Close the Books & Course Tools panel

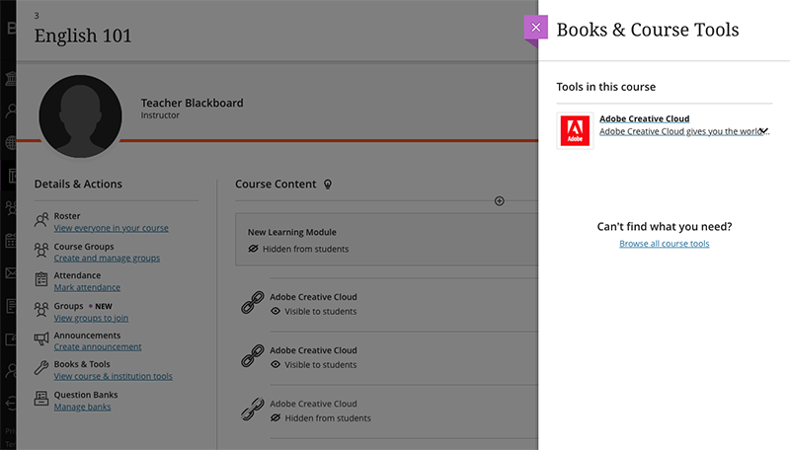(x=535, y=28)
